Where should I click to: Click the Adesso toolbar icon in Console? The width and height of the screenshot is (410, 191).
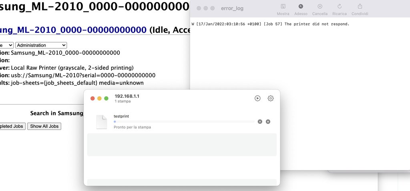tap(301, 6)
